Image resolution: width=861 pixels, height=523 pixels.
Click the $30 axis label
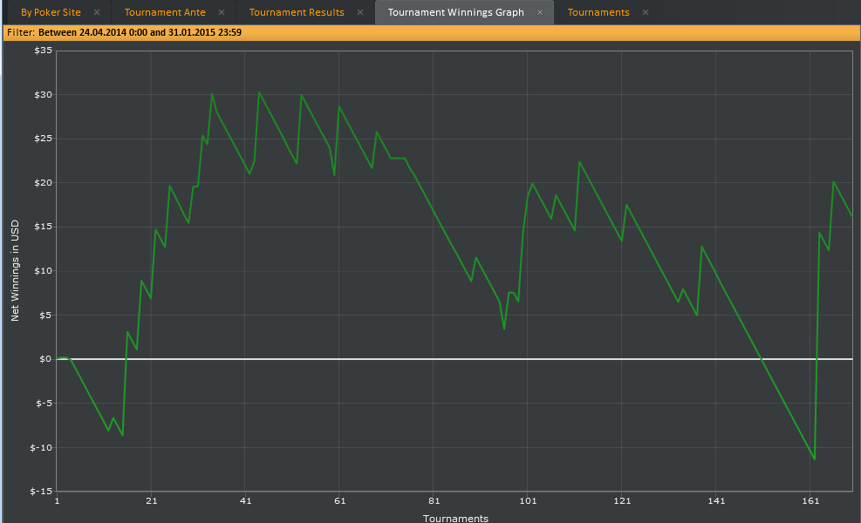[x=44, y=95]
